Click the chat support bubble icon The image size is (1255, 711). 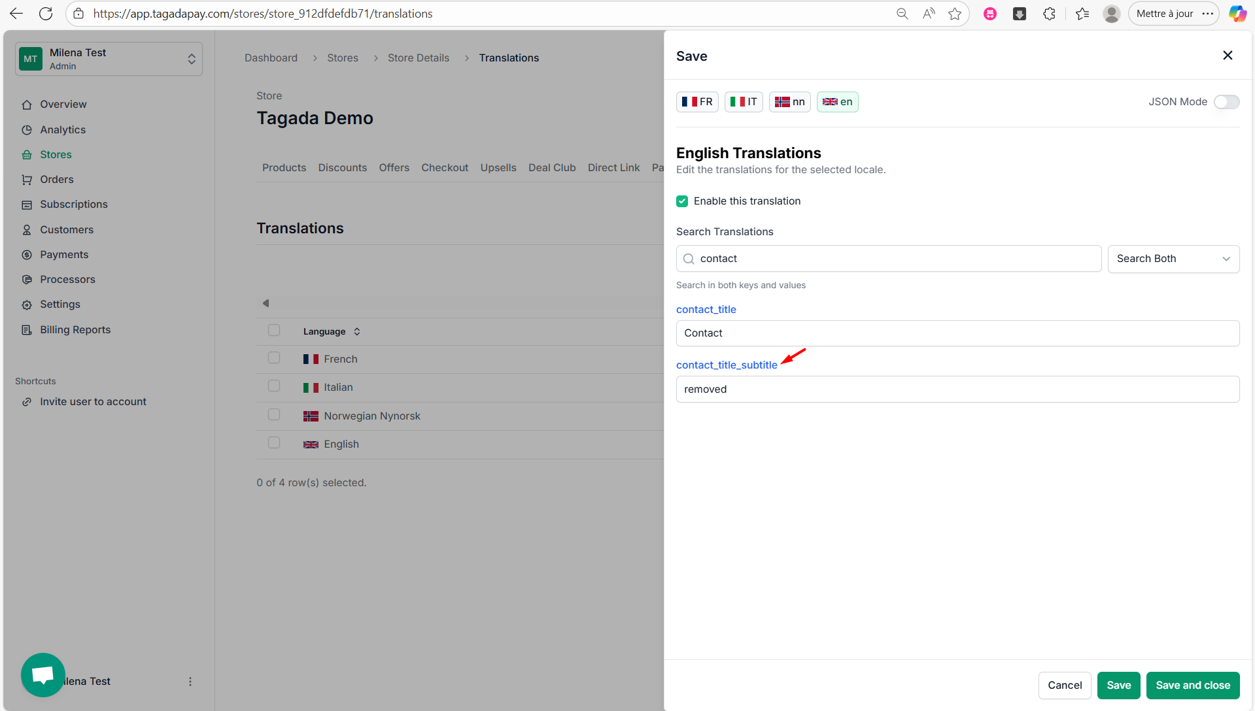[x=43, y=674]
